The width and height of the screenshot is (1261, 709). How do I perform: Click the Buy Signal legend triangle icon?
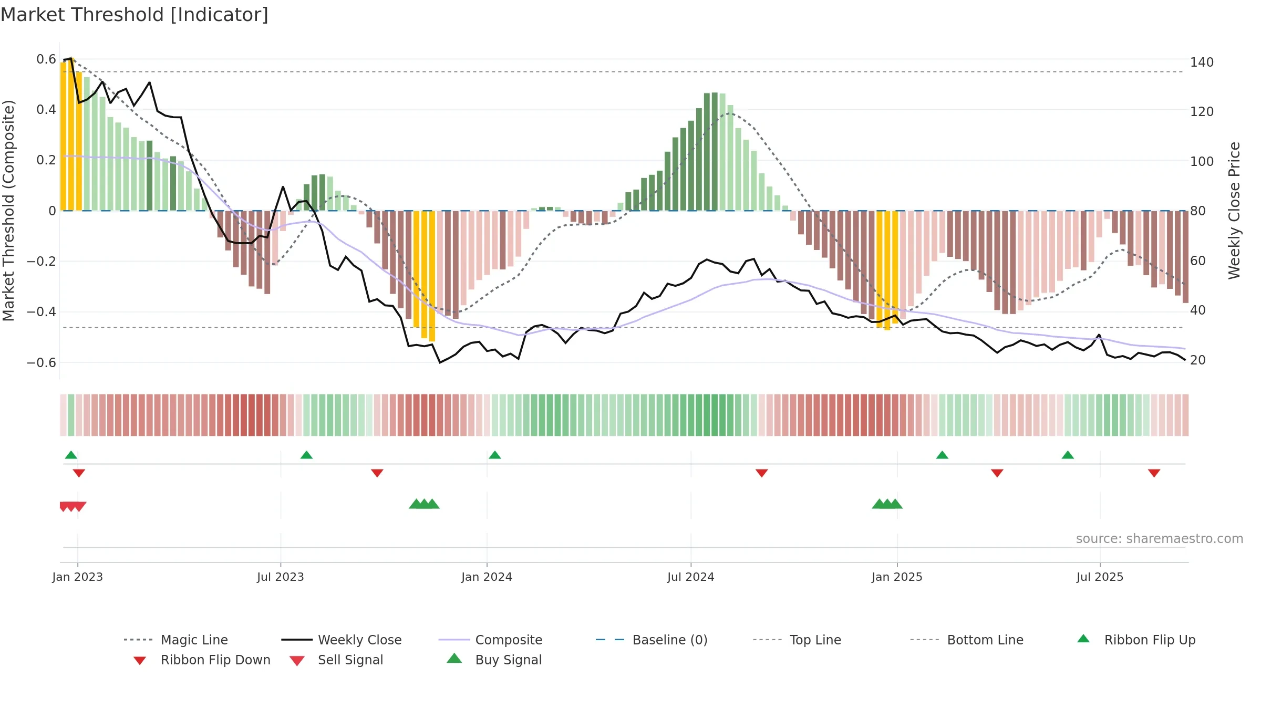point(454,659)
